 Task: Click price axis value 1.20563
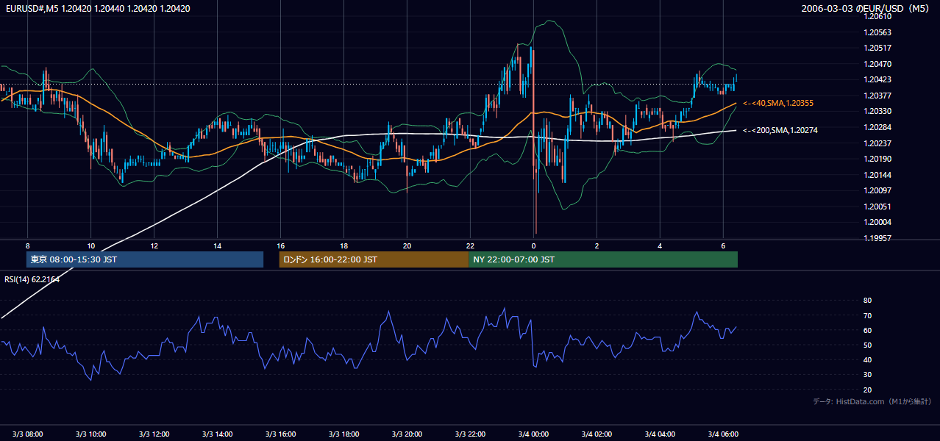[x=878, y=32]
